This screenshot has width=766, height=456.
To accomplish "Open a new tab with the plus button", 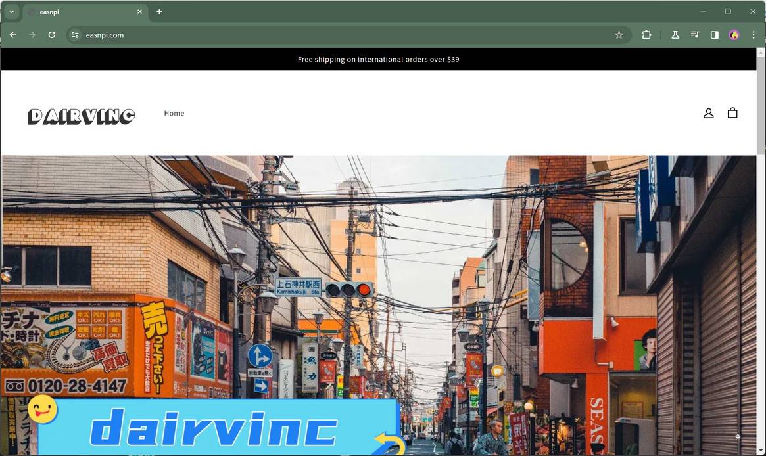I will pyautogui.click(x=158, y=11).
